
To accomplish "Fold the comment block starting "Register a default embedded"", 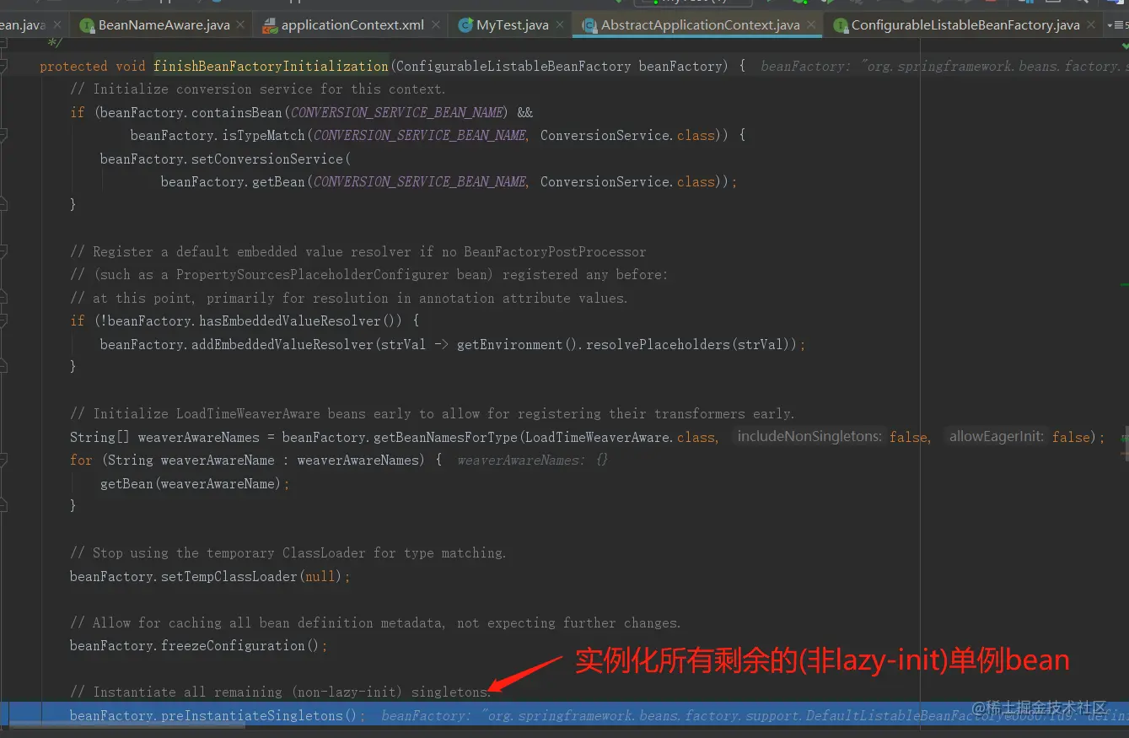I will pos(3,251).
